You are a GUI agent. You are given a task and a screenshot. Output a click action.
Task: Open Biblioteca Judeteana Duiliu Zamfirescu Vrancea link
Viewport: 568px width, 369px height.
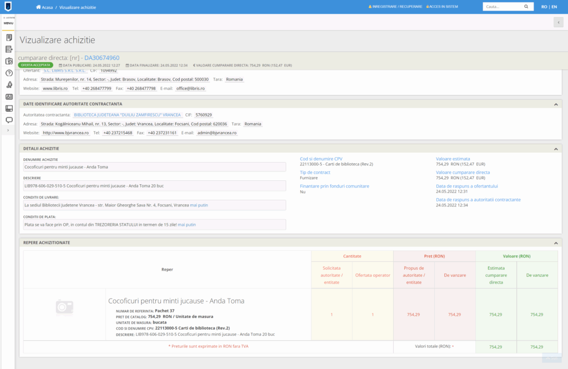coord(127,115)
